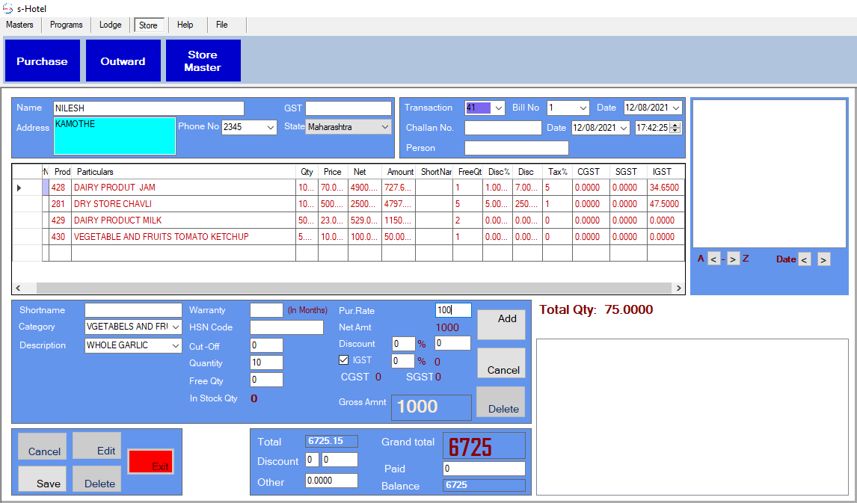This screenshot has width=857, height=503.
Task: Click previous alphabet arrow next to A
Action: pos(713,259)
